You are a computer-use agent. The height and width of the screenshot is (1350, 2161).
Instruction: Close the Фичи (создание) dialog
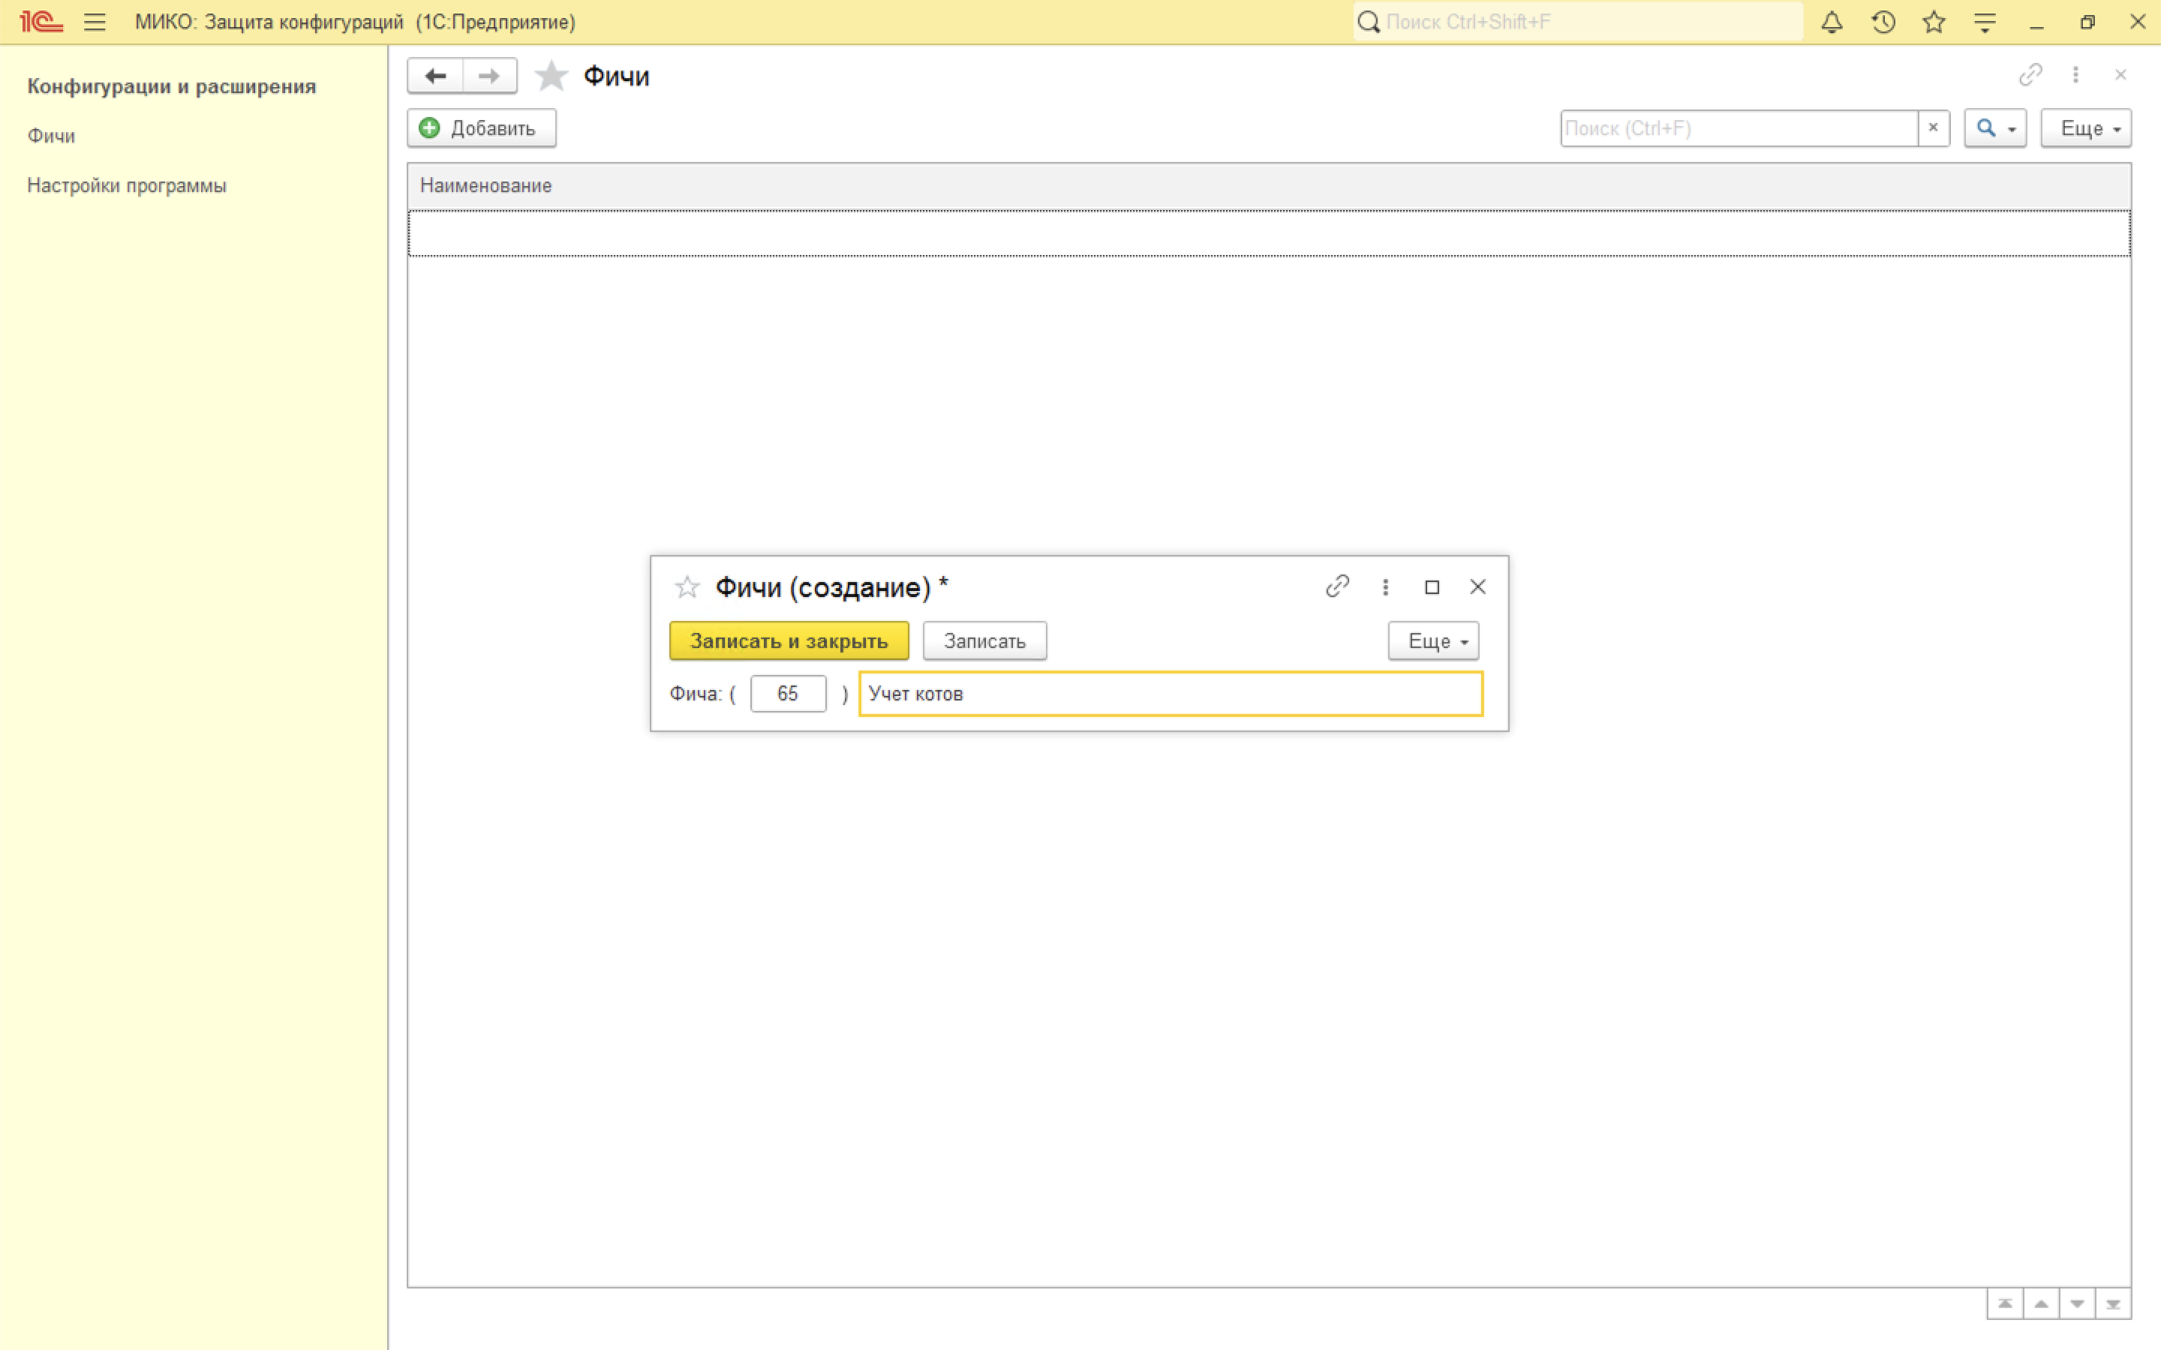(x=1478, y=586)
